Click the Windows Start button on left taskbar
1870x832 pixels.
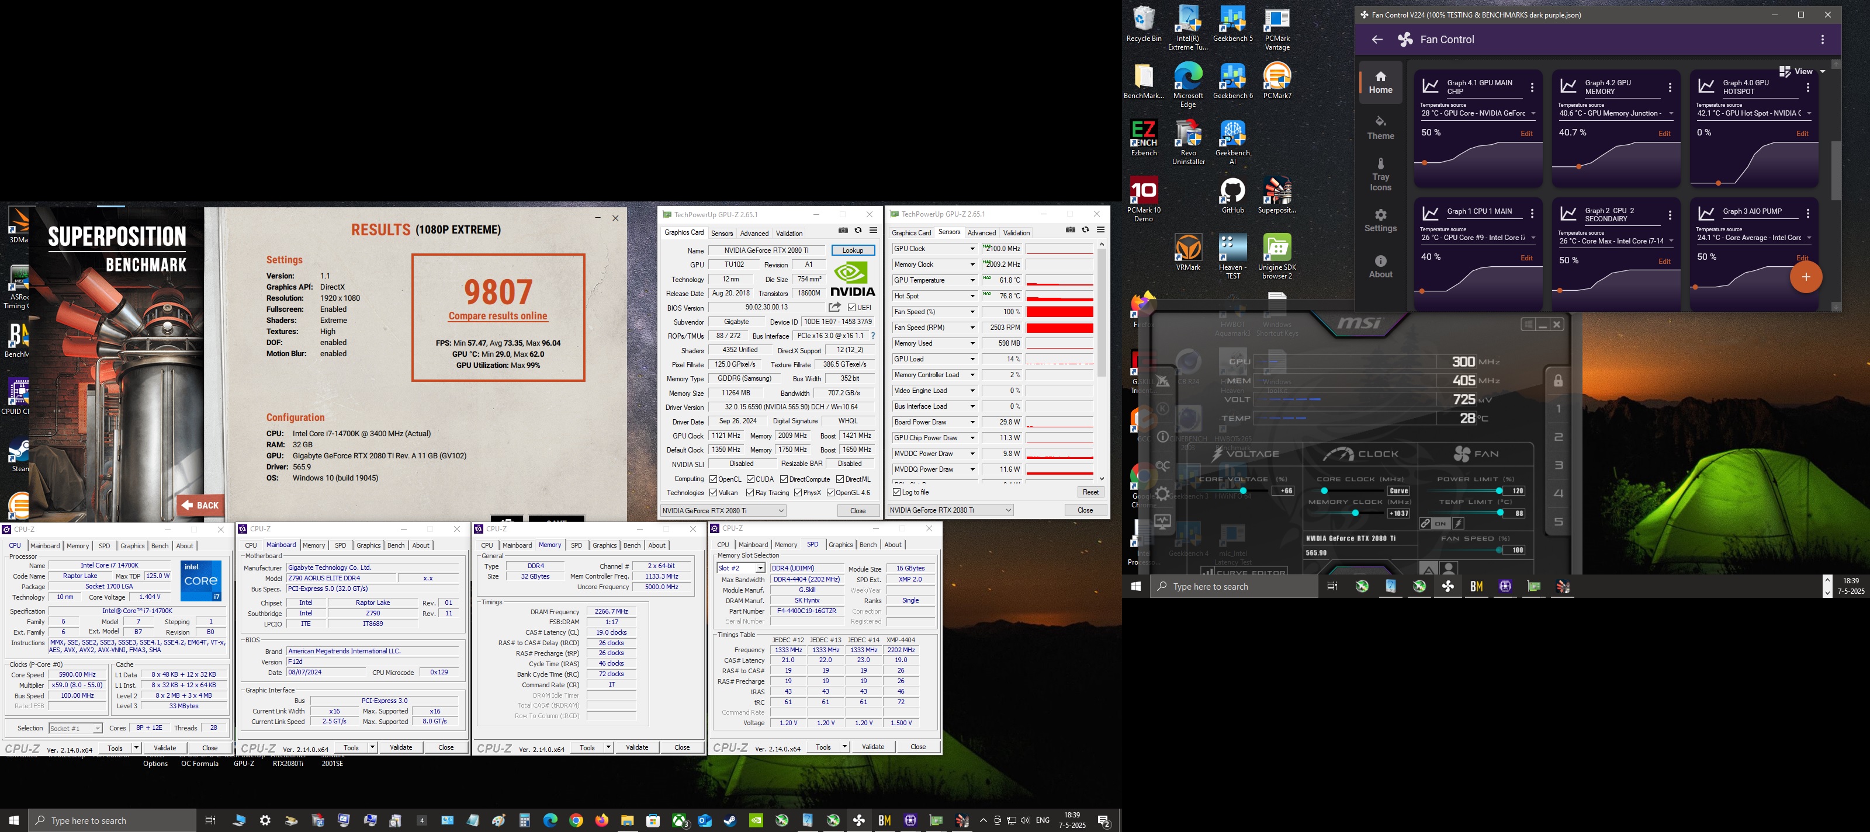(x=14, y=820)
